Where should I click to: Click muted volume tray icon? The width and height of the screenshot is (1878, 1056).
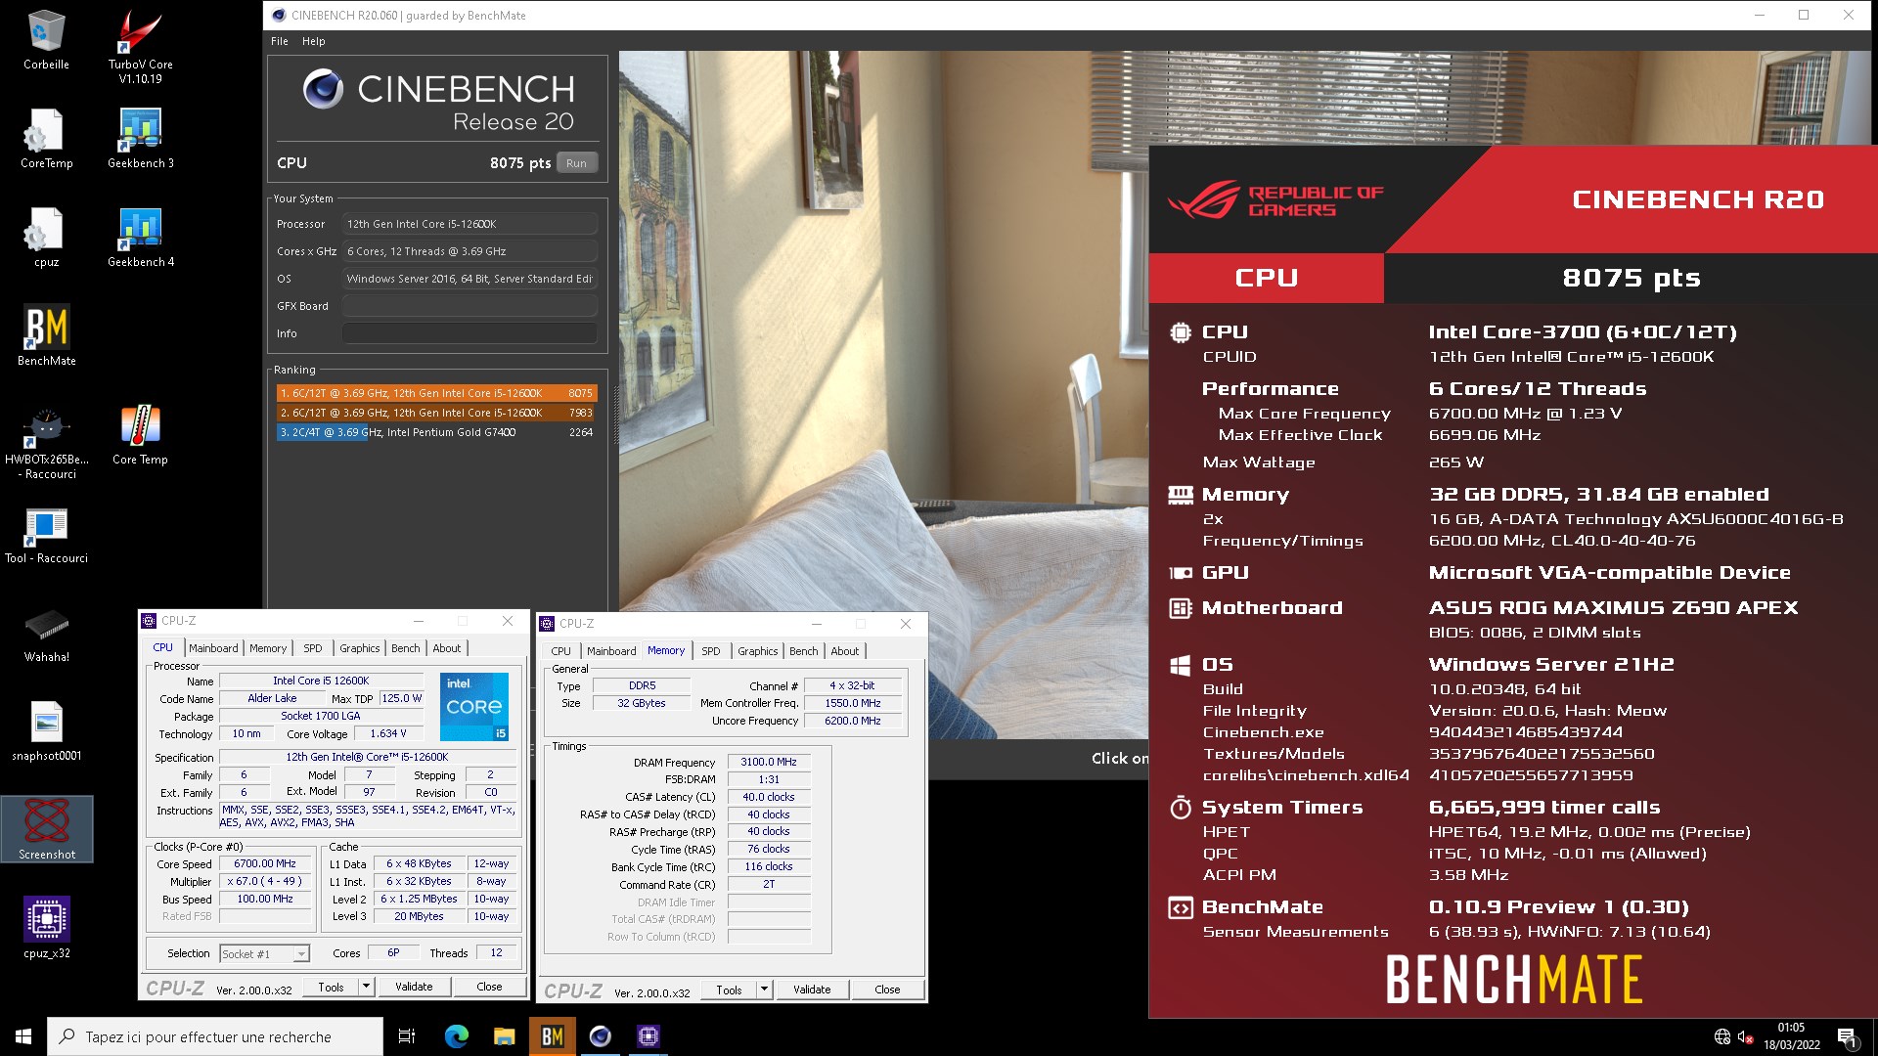pos(1744,1036)
